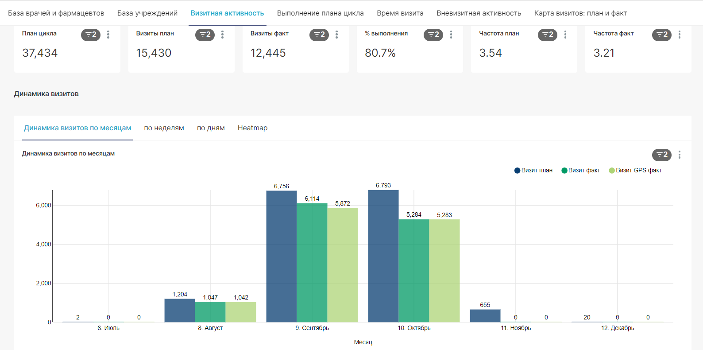Image resolution: width=703 pixels, height=350 pixels.
Task: Open Вневизитная активность tab
Action: (x=479, y=13)
